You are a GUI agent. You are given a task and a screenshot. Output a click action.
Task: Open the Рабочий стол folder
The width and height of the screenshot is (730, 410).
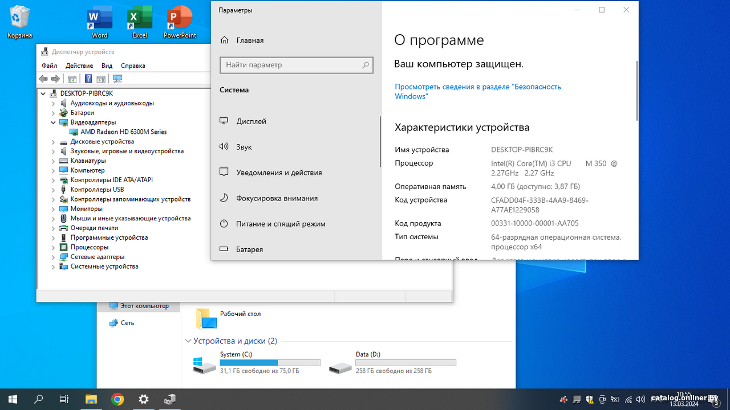pyautogui.click(x=228, y=318)
